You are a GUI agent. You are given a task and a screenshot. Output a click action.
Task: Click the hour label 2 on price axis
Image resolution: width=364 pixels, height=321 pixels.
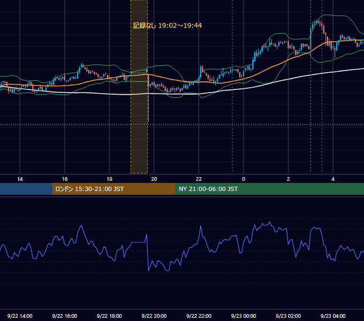(289, 179)
